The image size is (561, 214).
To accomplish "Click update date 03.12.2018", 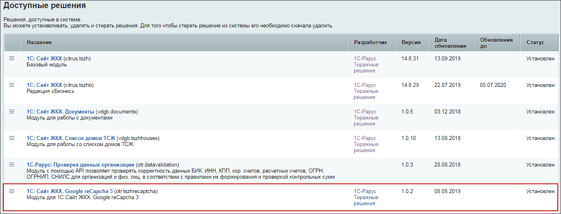I will [447, 111].
